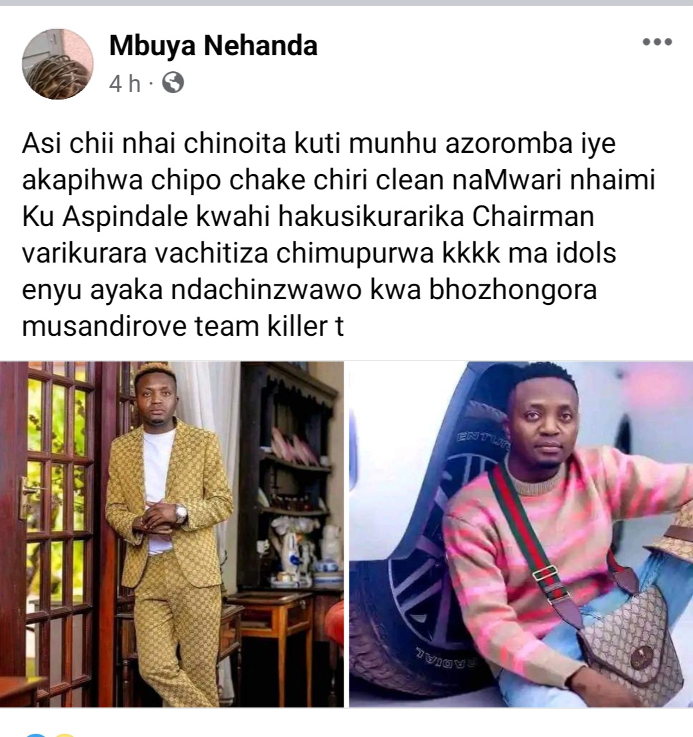The width and height of the screenshot is (693, 737).
Task: Tap the yellow haha reaction icon
Action: pyautogui.click(x=64, y=734)
